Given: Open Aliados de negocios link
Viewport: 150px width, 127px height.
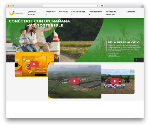Looking at the screenshot, I should [x=111, y=13].
